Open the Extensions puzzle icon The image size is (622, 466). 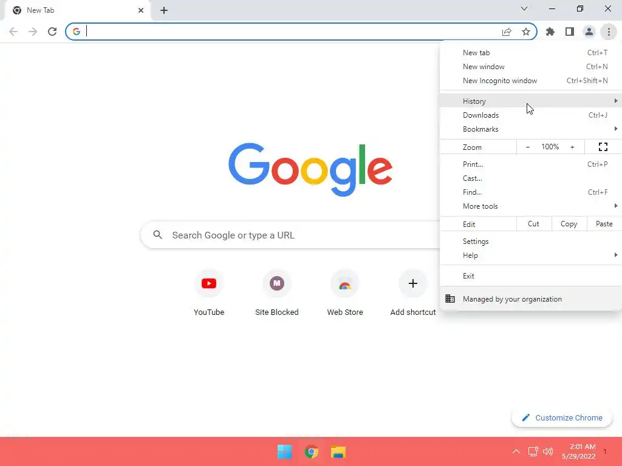pyautogui.click(x=550, y=32)
